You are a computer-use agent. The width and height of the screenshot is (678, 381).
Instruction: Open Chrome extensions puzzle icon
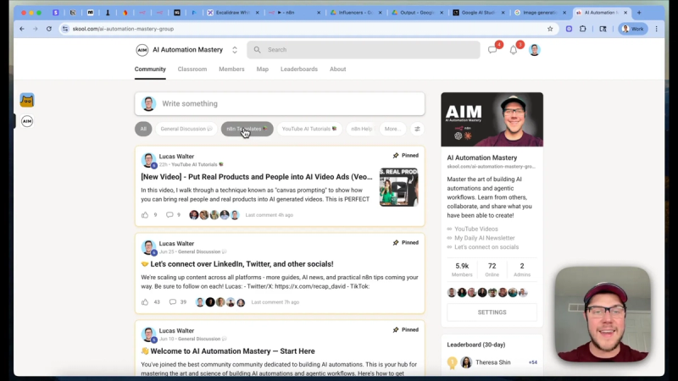coord(583,29)
